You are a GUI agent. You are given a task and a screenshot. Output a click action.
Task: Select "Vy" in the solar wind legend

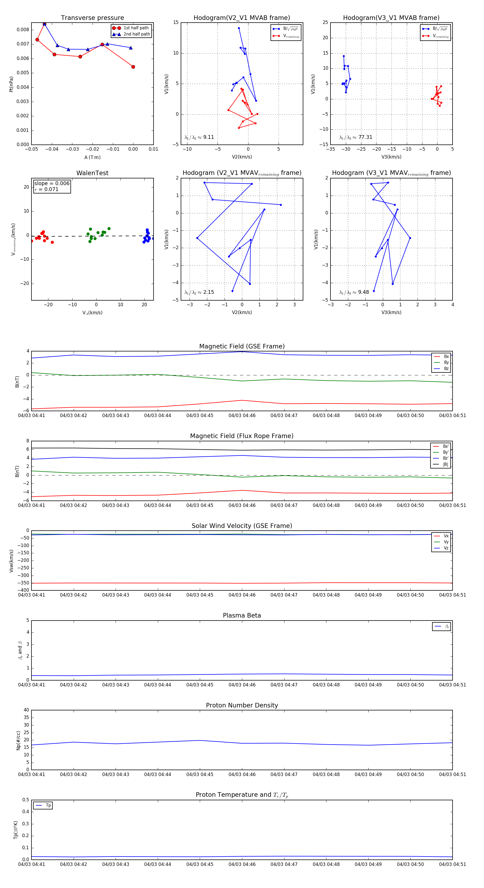pyautogui.click(x=441, y=542)
